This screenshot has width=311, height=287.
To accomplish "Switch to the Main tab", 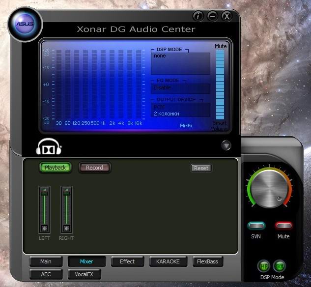I will (x=46, y=261).
